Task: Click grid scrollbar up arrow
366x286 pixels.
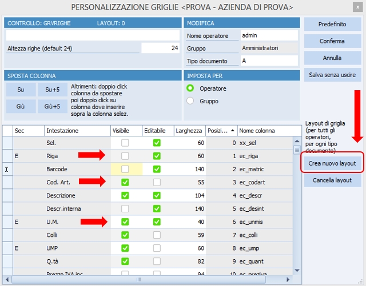Action: click(x=297, y=141)
